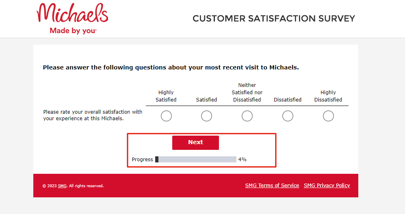Click the 'Highly Satisfied' column header text

coord(166,96)
